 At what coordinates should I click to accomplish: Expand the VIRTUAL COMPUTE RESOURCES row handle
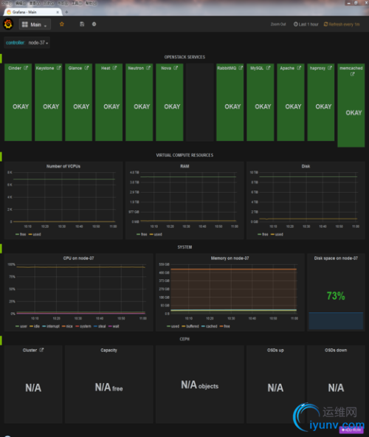coord(1,156)
